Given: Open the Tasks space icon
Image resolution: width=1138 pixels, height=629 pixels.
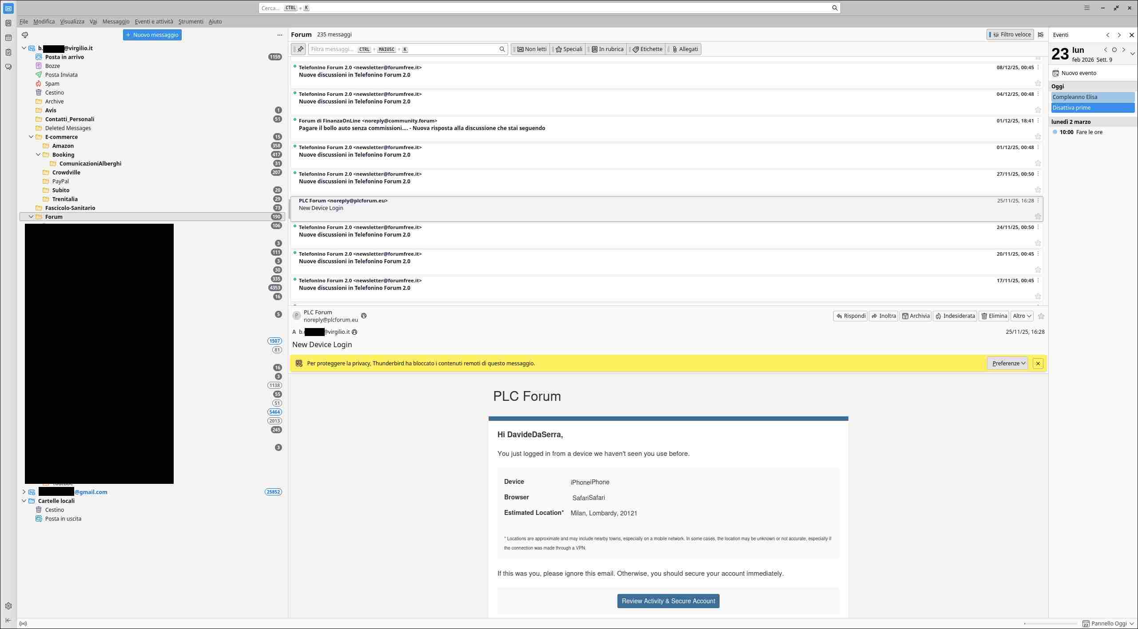Looking at the screenshot, I should [x=8, y=52].
